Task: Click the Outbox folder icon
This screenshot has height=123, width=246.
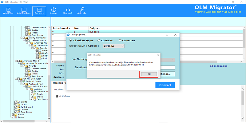Action: point(18,109)
